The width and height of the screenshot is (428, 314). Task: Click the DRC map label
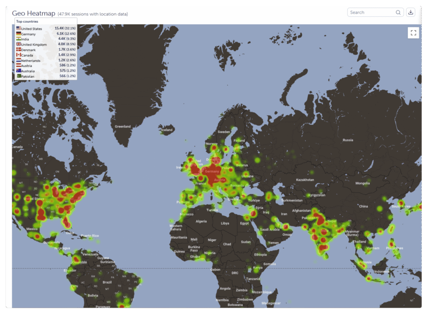pyautogui.click(x=235, y=273)
